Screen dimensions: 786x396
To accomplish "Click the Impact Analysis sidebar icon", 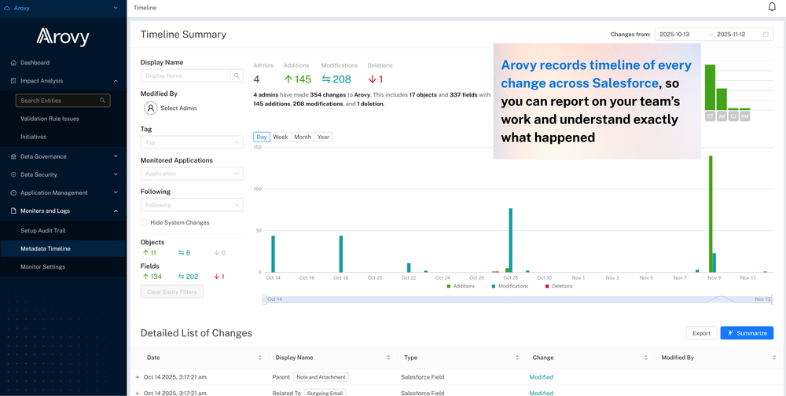I will tap(13, 81).
